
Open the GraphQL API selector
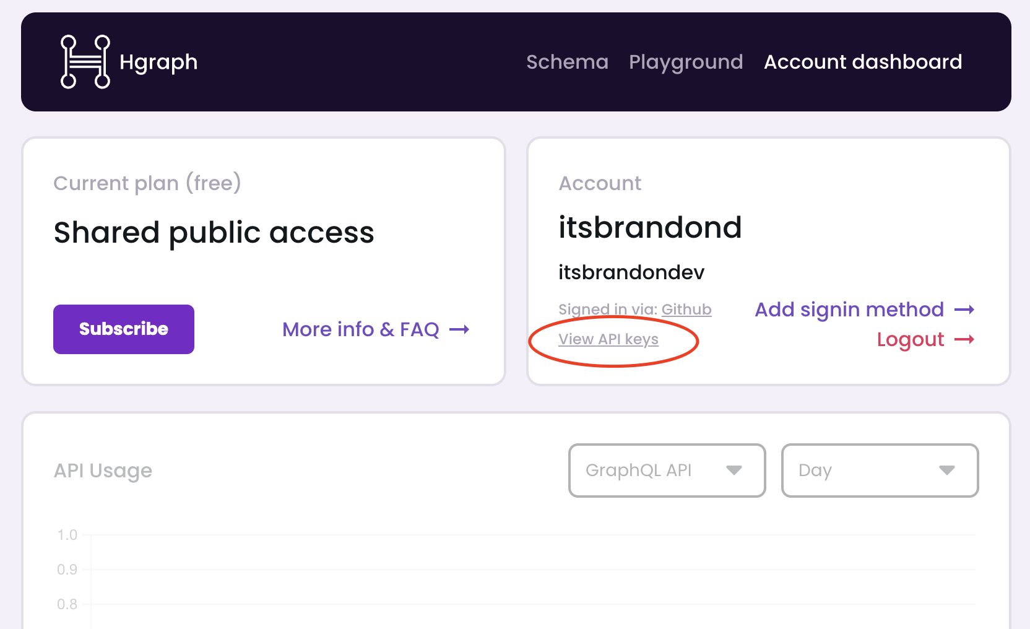point(667,471)
